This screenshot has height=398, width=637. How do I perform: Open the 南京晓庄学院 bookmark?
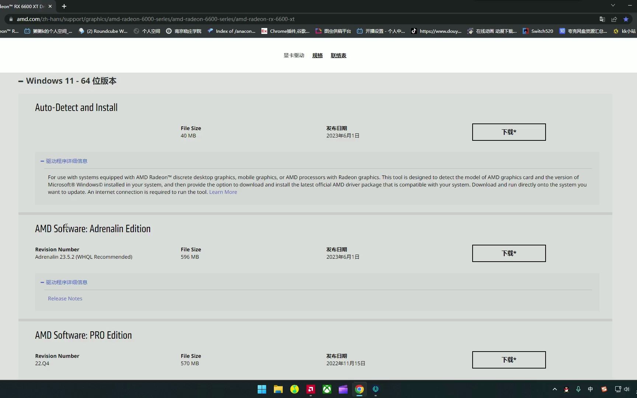[184, 31]
